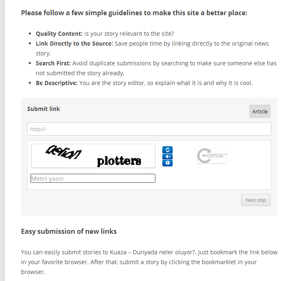
Task: Click the Next step button
Action: pyautogui.click(x=256, y=200)
